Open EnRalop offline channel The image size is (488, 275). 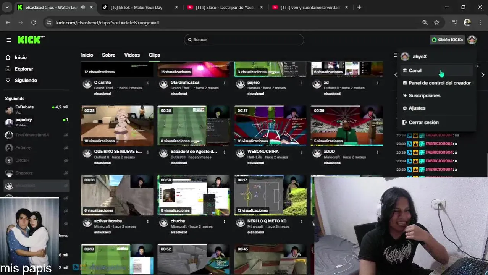37,148
